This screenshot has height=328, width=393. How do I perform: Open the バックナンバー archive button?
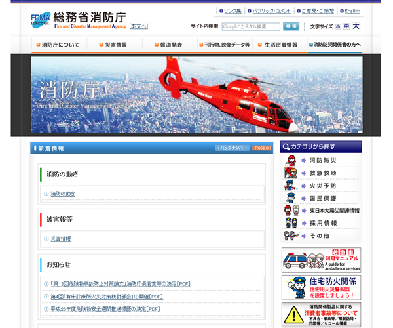tap(233, 148)
